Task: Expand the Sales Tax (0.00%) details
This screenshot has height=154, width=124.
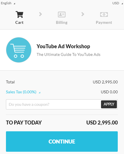Action: pos(21,92)
